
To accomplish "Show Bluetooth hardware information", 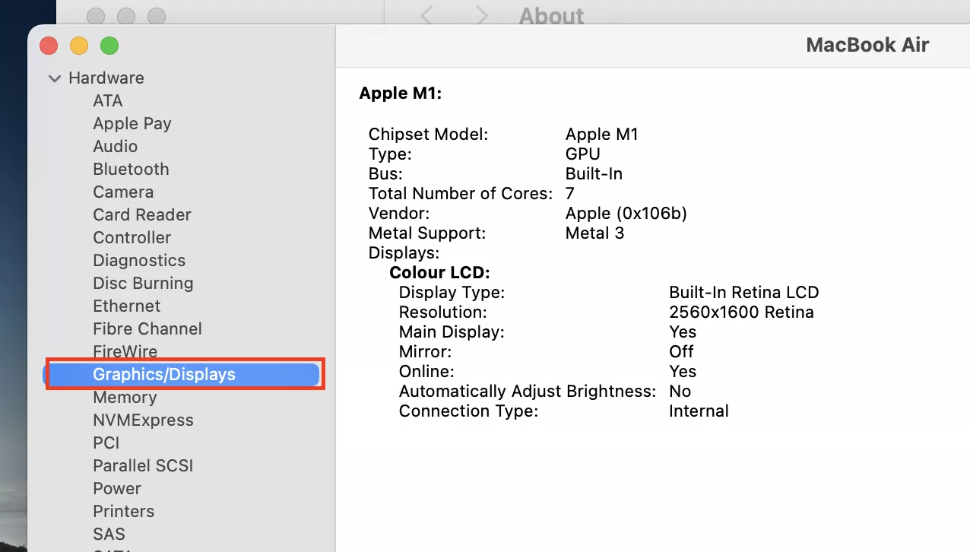I will pos(131,170).
